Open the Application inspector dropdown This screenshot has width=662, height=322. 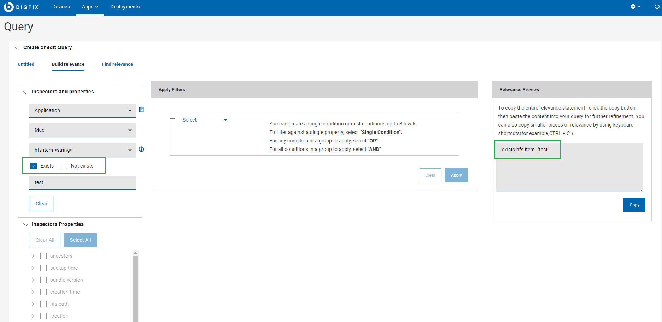82,110
